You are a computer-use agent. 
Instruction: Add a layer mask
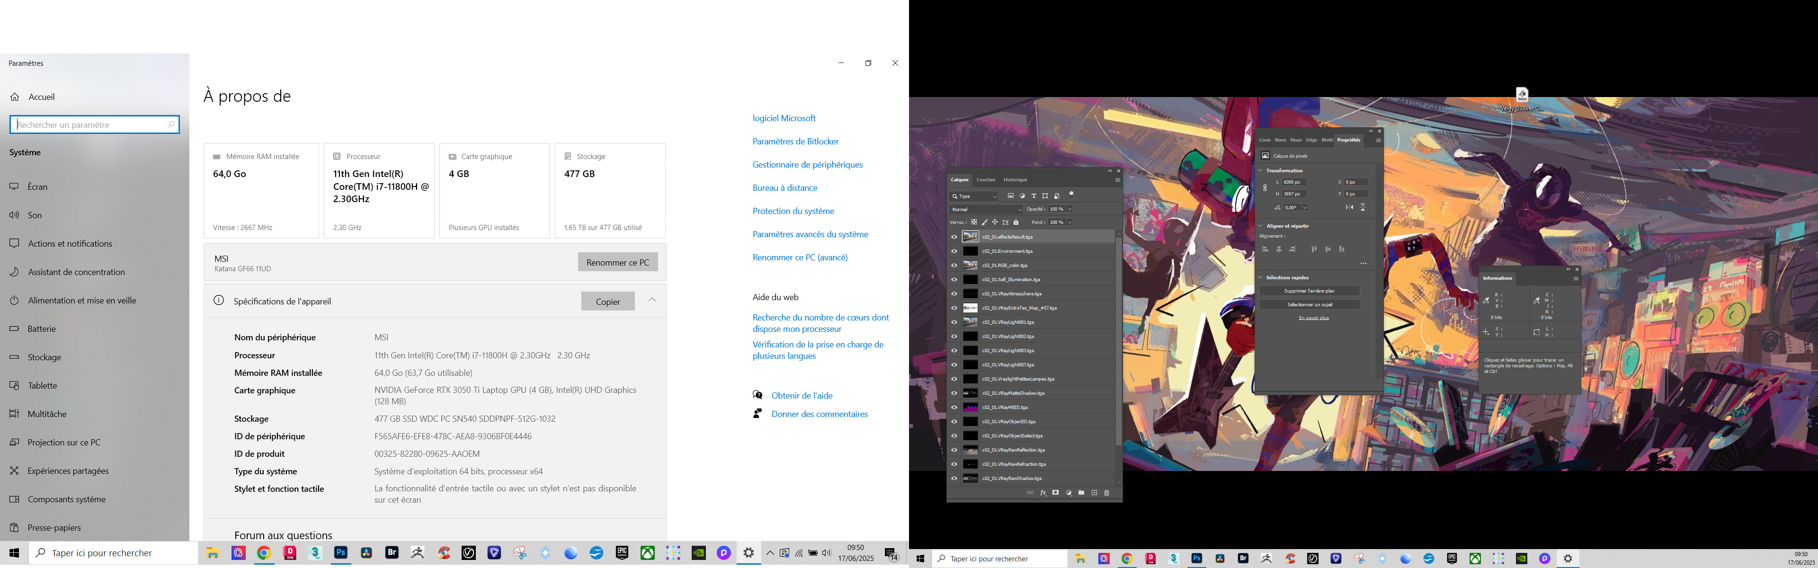(x=1056, y=492)
